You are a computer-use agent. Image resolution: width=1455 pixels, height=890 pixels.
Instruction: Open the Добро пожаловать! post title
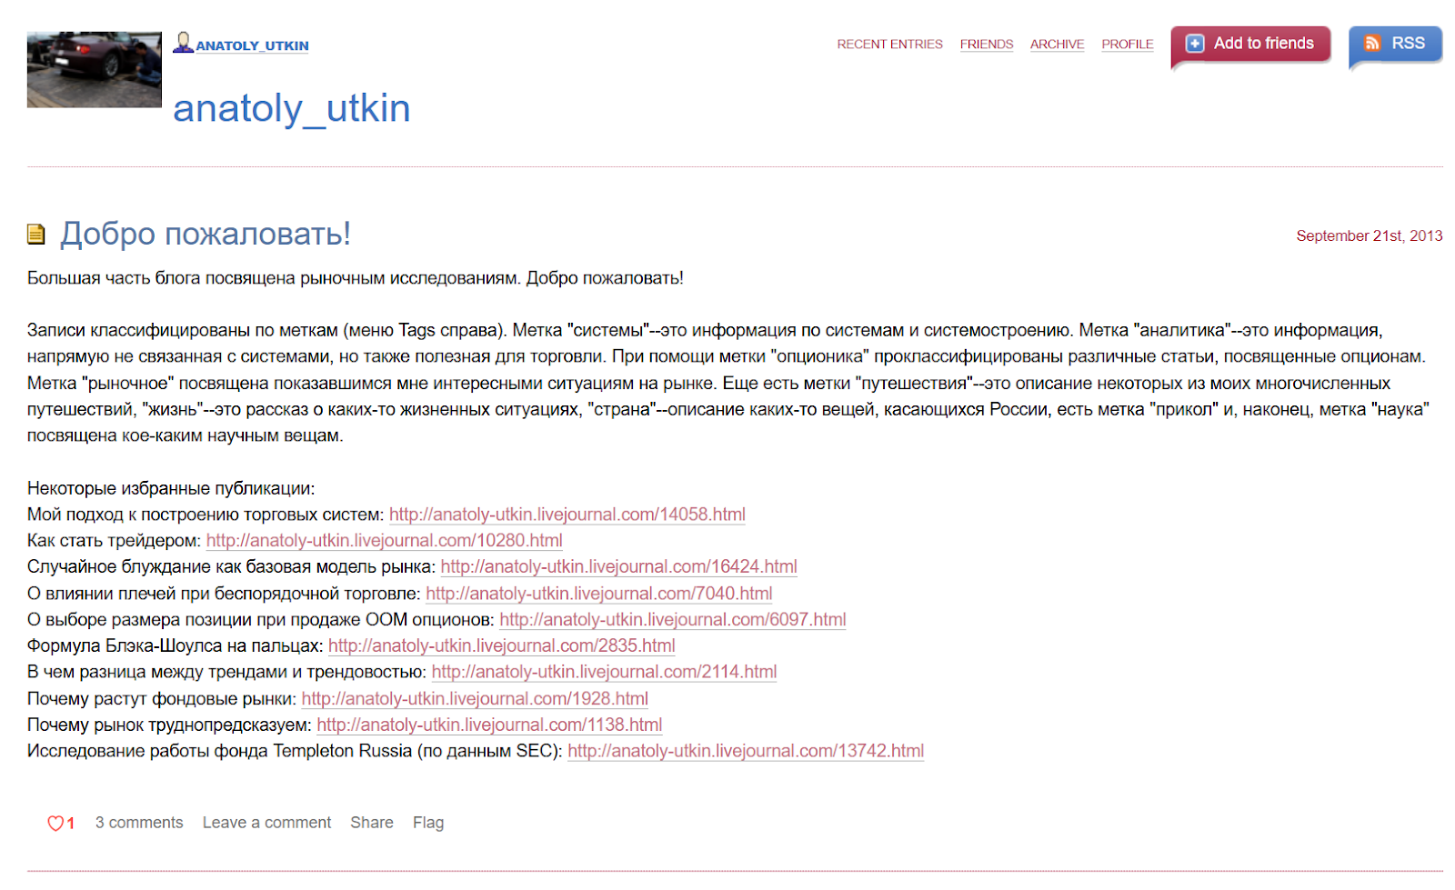click(206, 234)
